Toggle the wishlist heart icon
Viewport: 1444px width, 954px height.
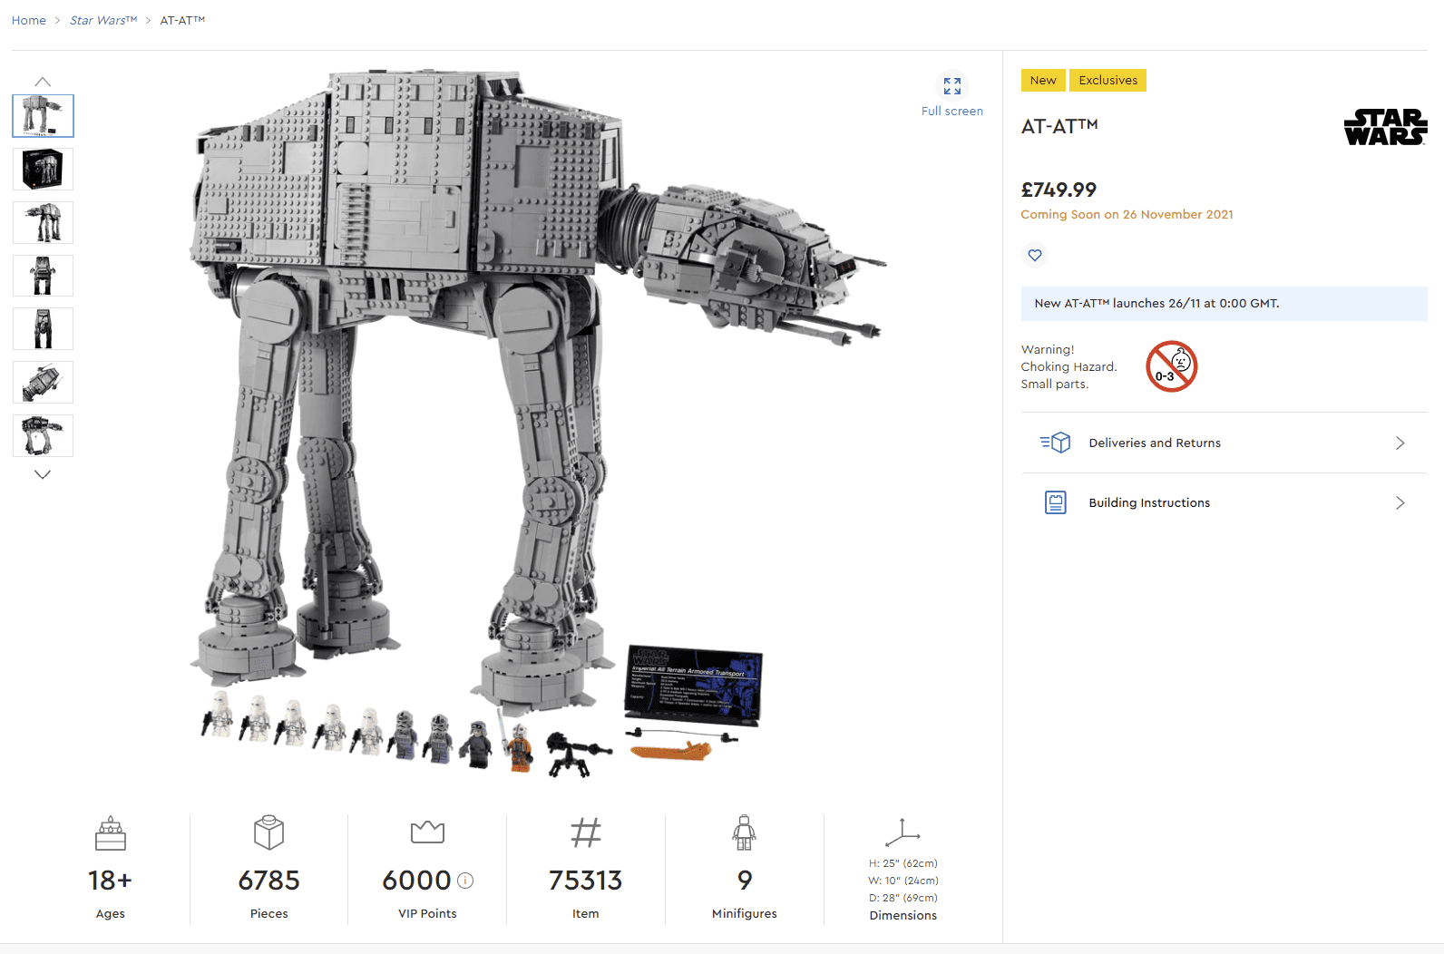[x=1035, y=256]
